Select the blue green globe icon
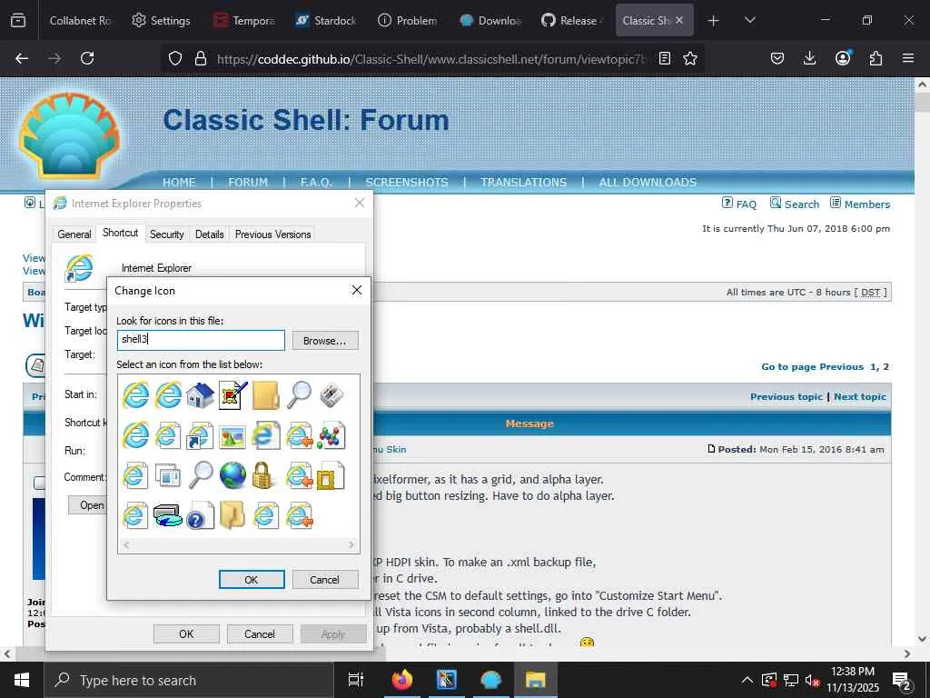Screen dimensions: 930x698 (232, 475)
